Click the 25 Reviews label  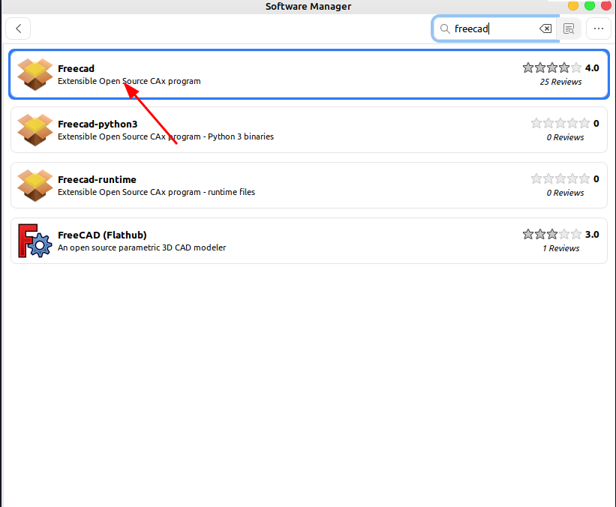point(560,82)
